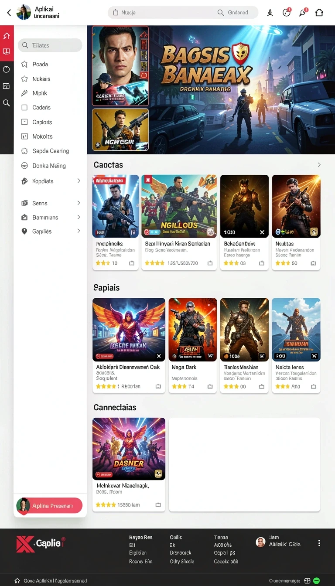Click the search magnifier beside Gndanad
Viewport: 335px width, 586px height.
(x=221, y=13)
